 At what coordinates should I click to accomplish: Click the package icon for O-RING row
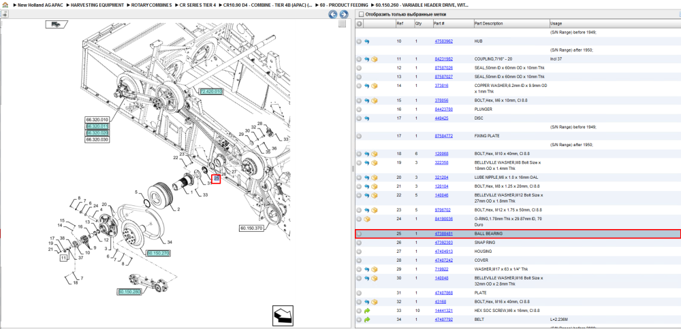pos(367,219)
